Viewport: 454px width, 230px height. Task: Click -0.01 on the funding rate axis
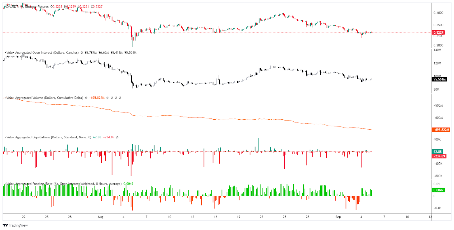437,208
